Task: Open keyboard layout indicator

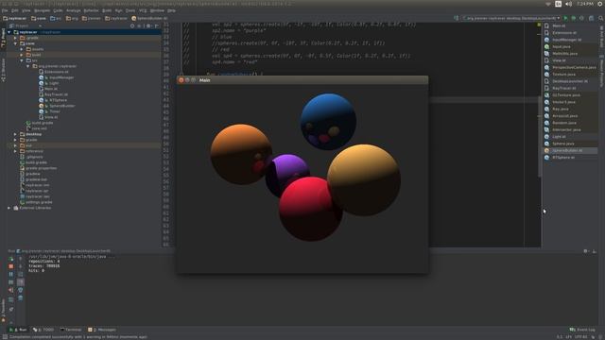Action: [559, 4]
